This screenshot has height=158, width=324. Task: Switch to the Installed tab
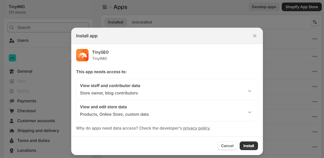pos(116,22)
